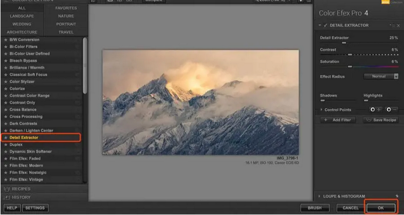Screen dimensions: 404x215
Task: Click the Detail Extractor slider handle
Action: pyautogui.click(x=344, y=43)
